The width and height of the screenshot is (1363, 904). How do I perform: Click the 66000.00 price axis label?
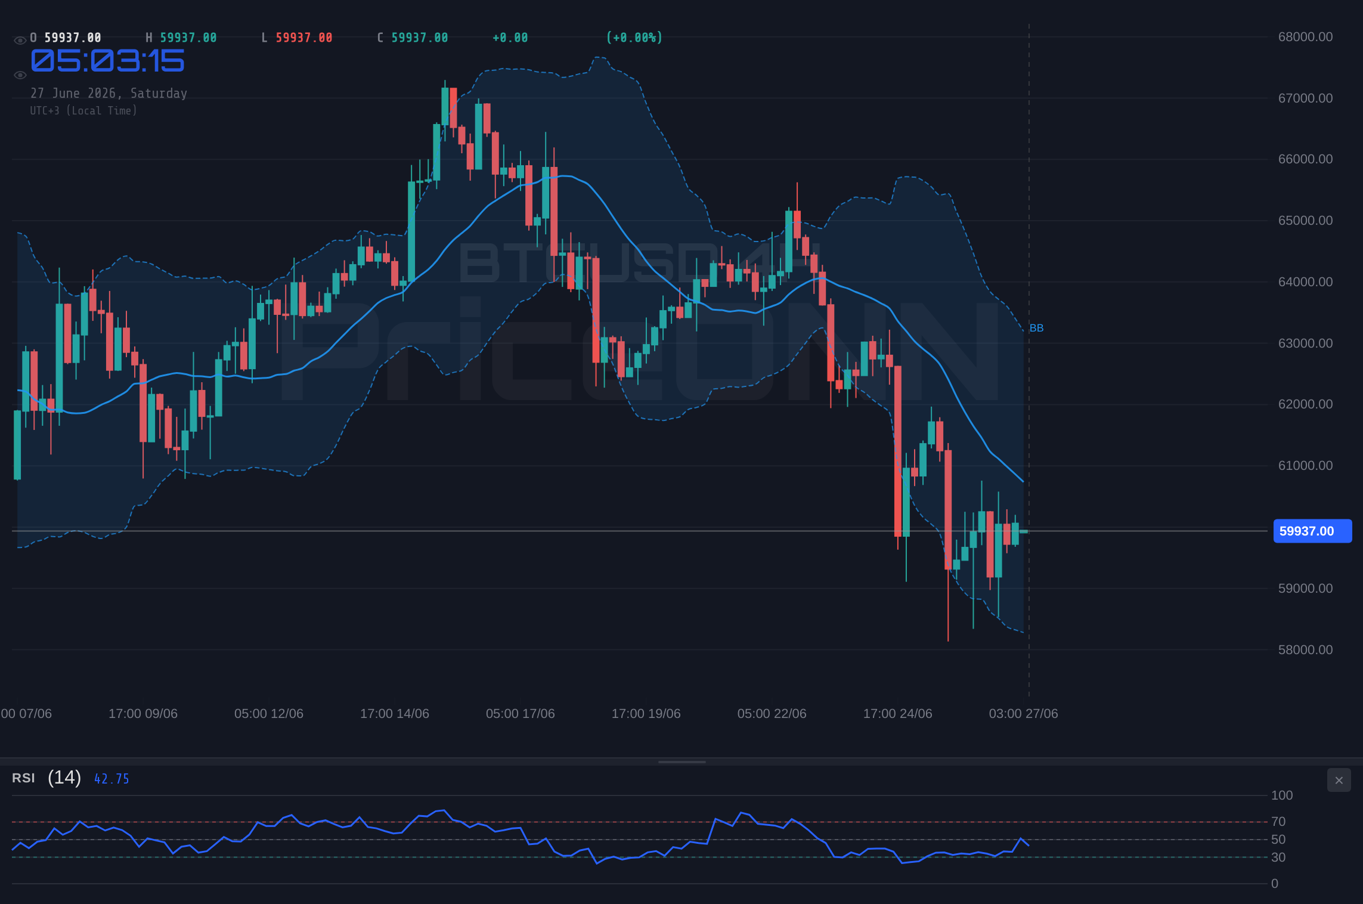[1305, 159]
